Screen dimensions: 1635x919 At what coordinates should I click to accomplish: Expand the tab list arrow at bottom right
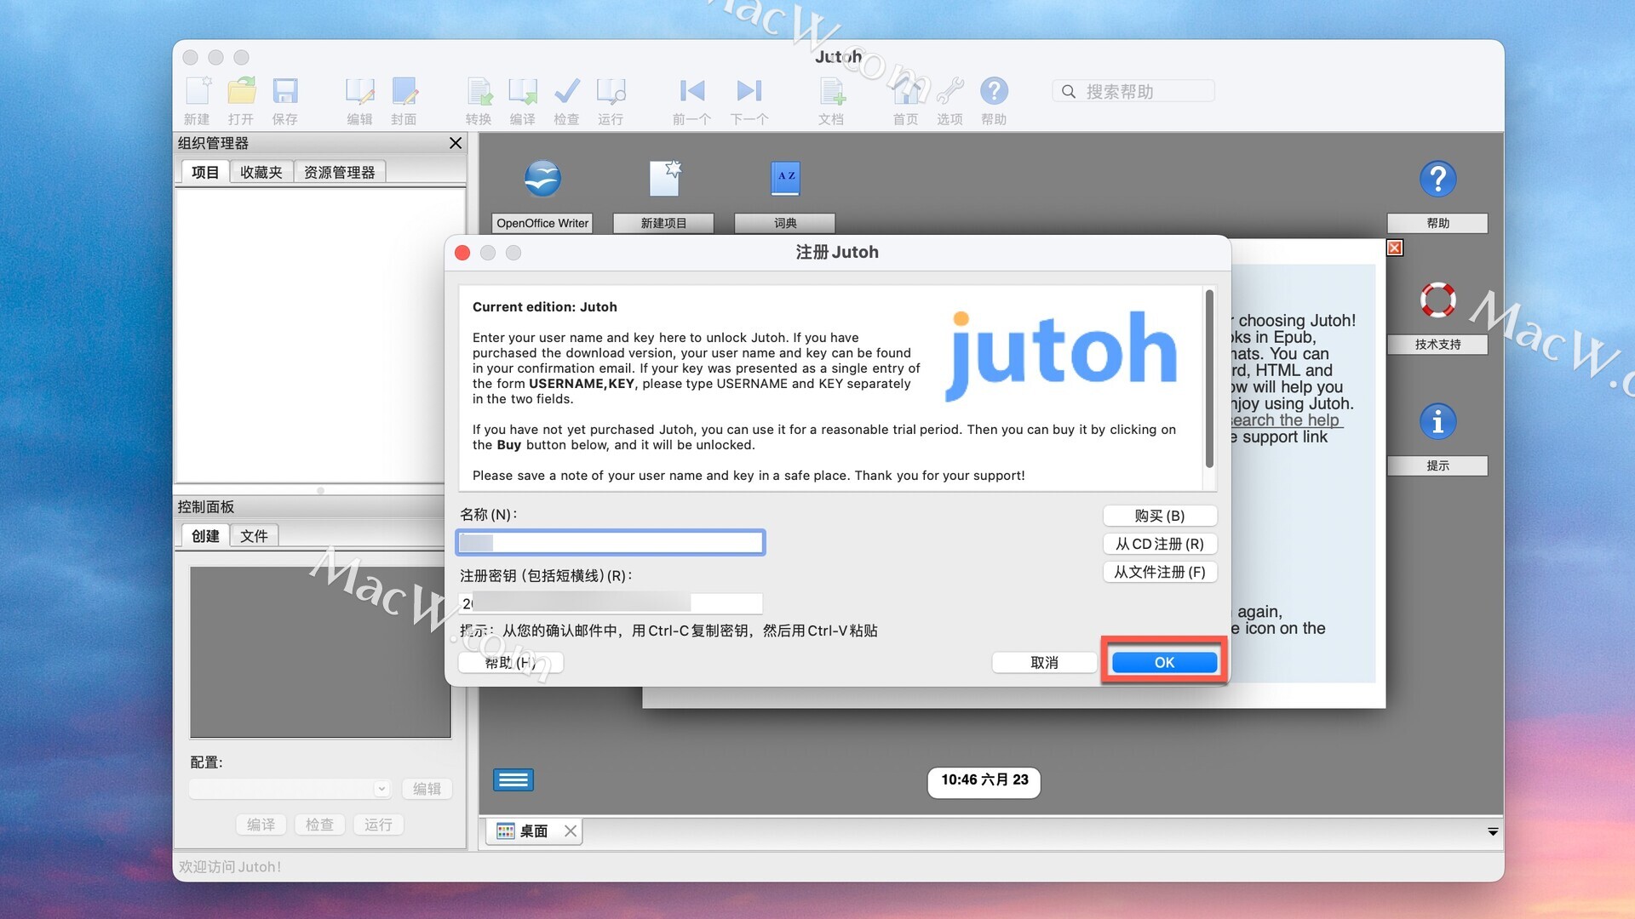[x=1493, y=831]
